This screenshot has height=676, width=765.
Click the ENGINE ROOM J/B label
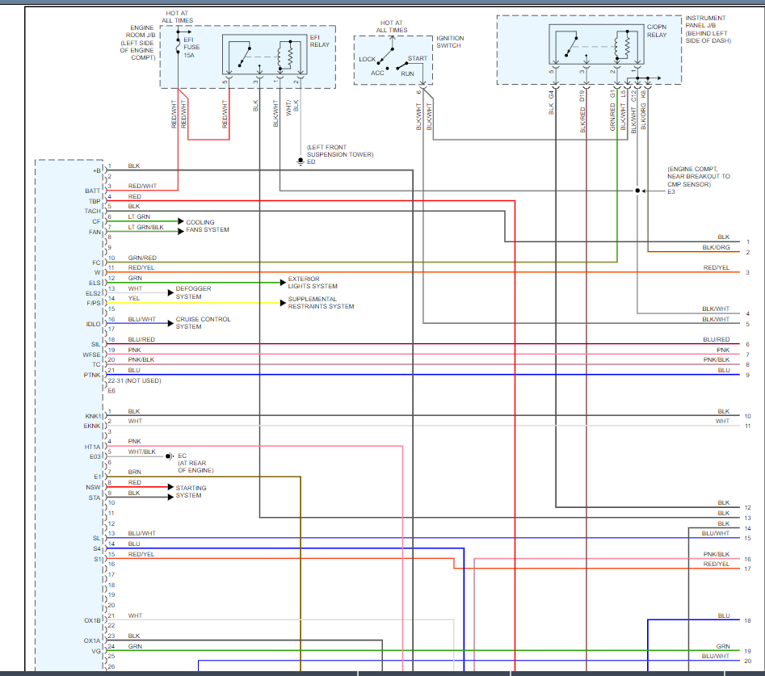[137, 43]
